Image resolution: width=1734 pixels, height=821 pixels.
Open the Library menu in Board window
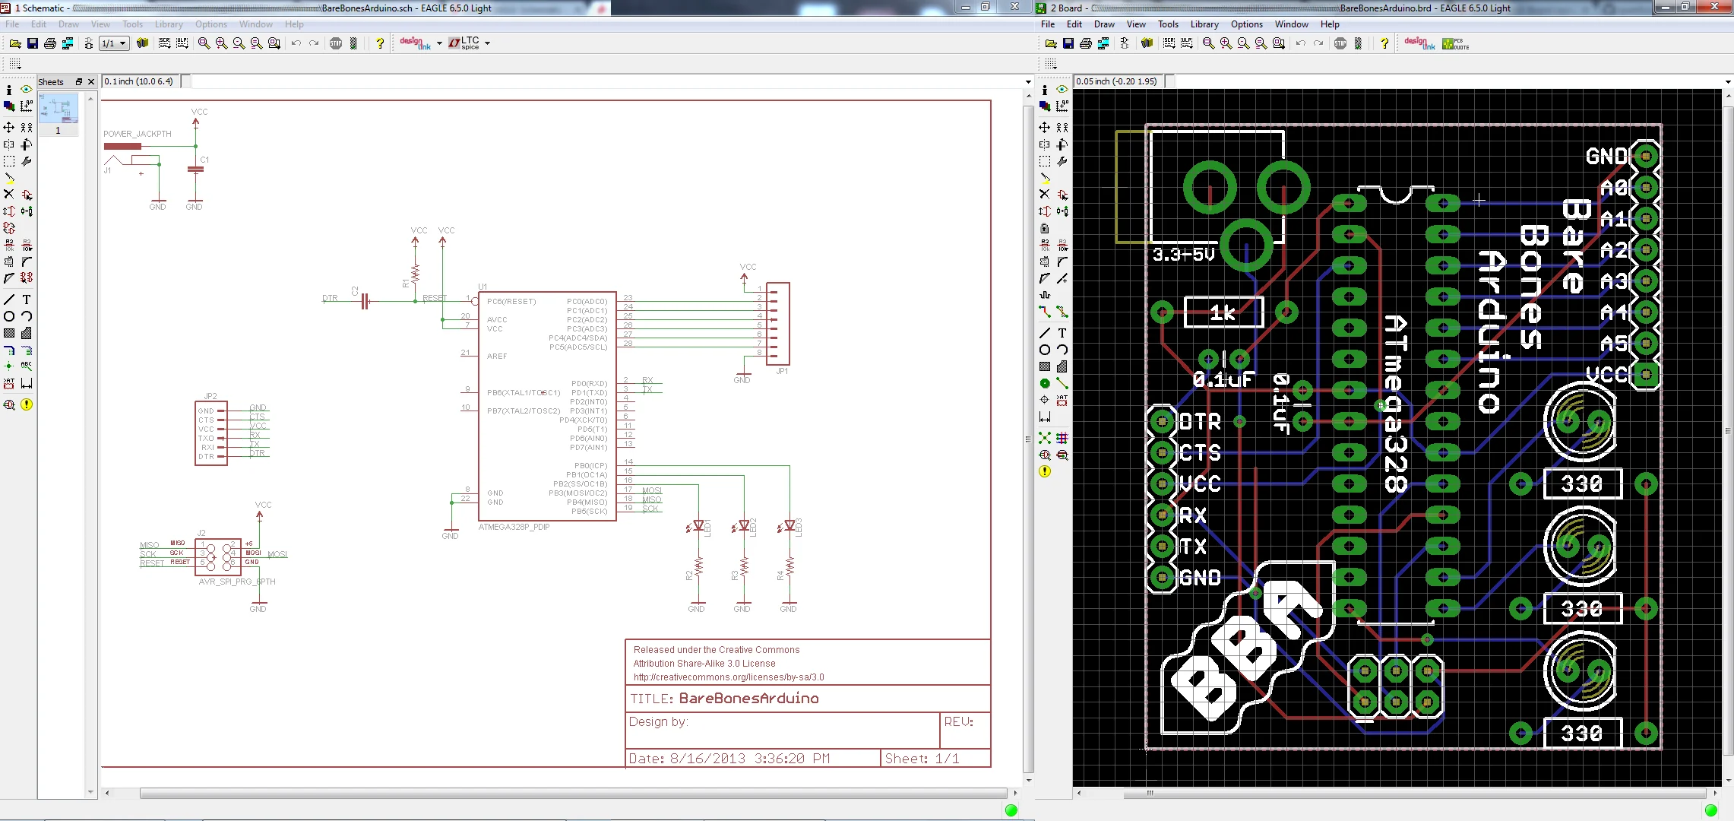(1204, 24)
